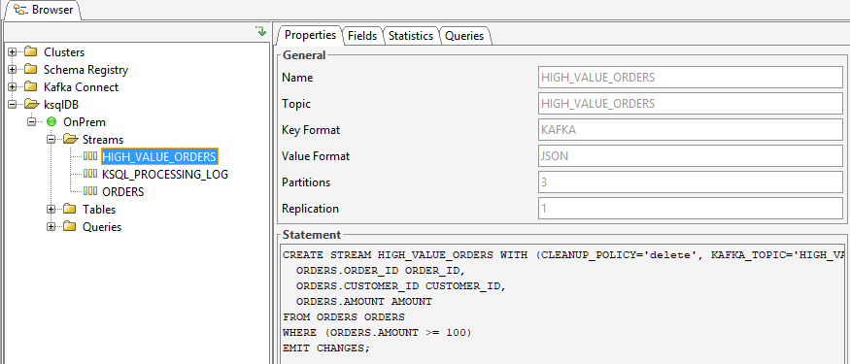Screen dimensions: 850x364
Task: Select the ksqlDB tree label
Action: pyautogui.click(x=60, y=105)
